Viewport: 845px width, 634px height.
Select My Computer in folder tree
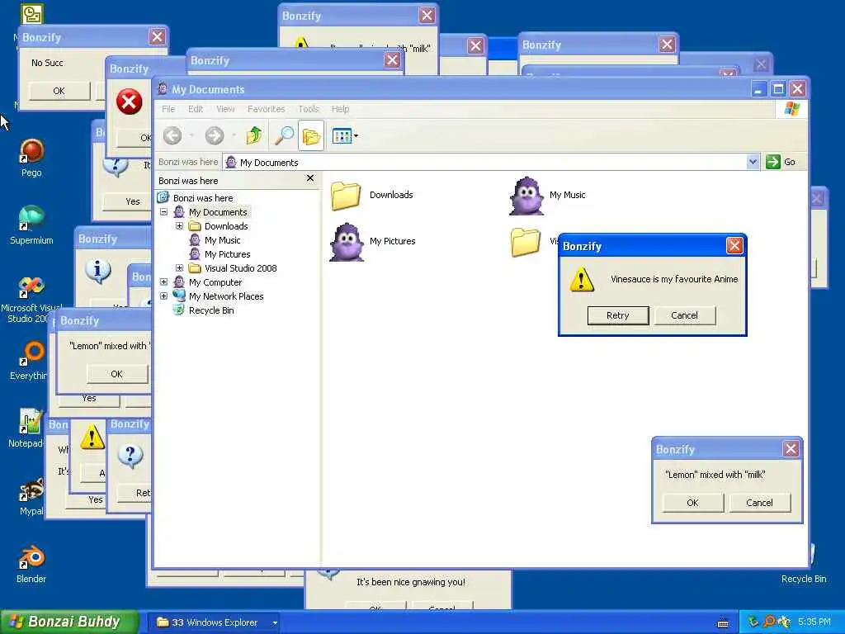coord(215,282)
